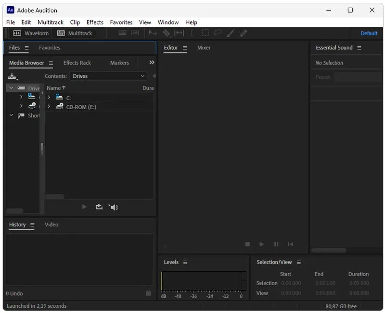Select the CD-ROM (E:) entry
Screen dimensions: 385x313
tap(81, 107)
